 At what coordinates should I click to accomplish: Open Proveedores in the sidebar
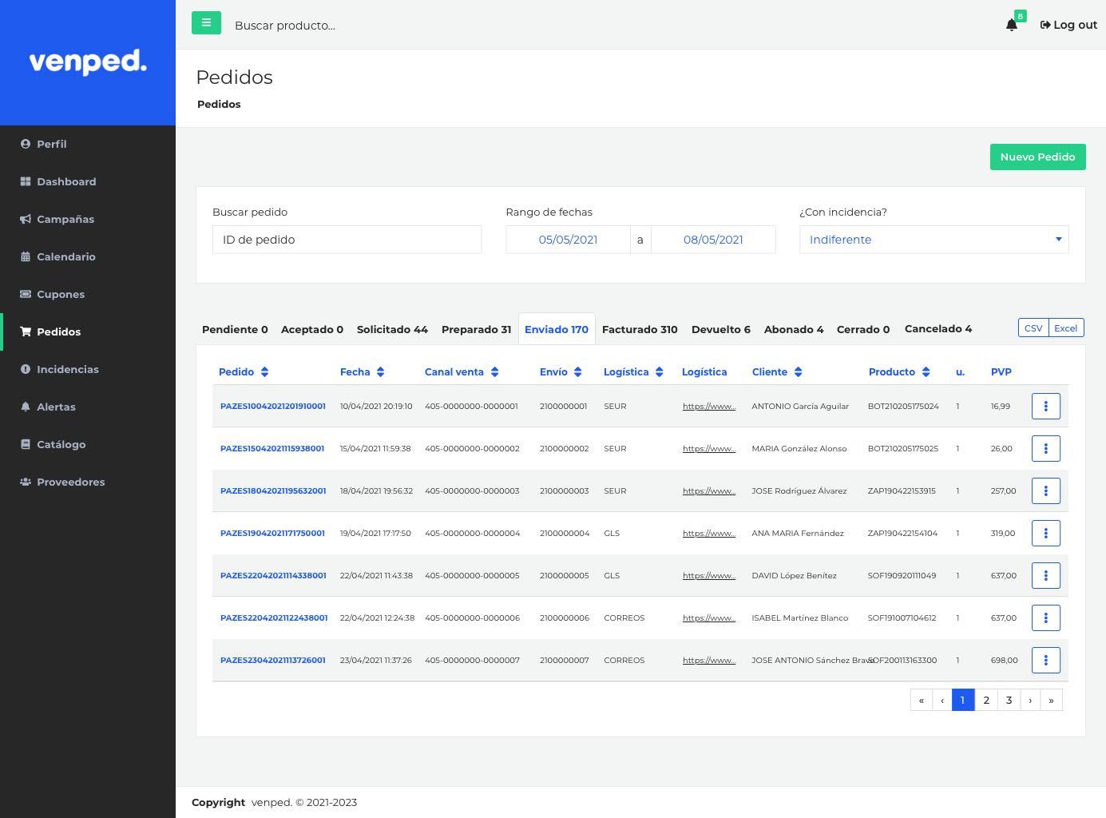[x=88, y=482]
